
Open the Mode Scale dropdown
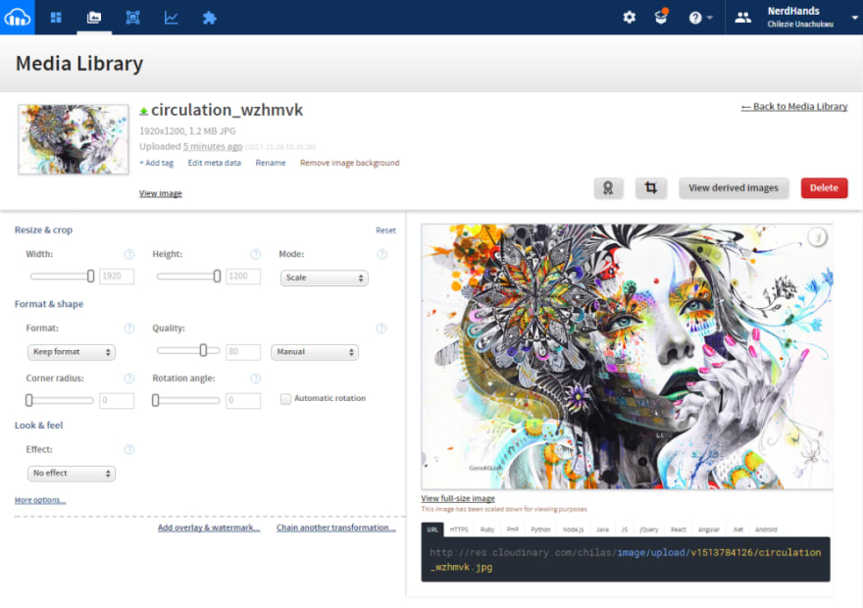click(325, 278)
